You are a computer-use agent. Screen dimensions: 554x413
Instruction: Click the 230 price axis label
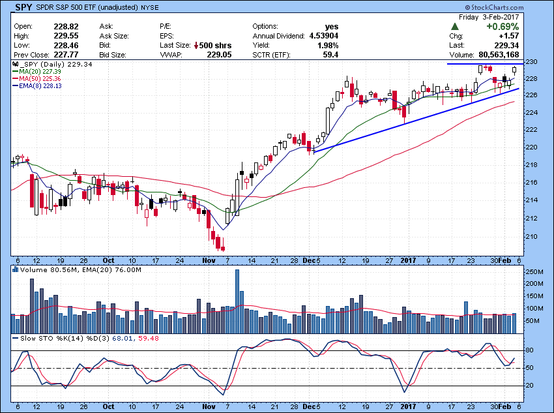[532, 62]
